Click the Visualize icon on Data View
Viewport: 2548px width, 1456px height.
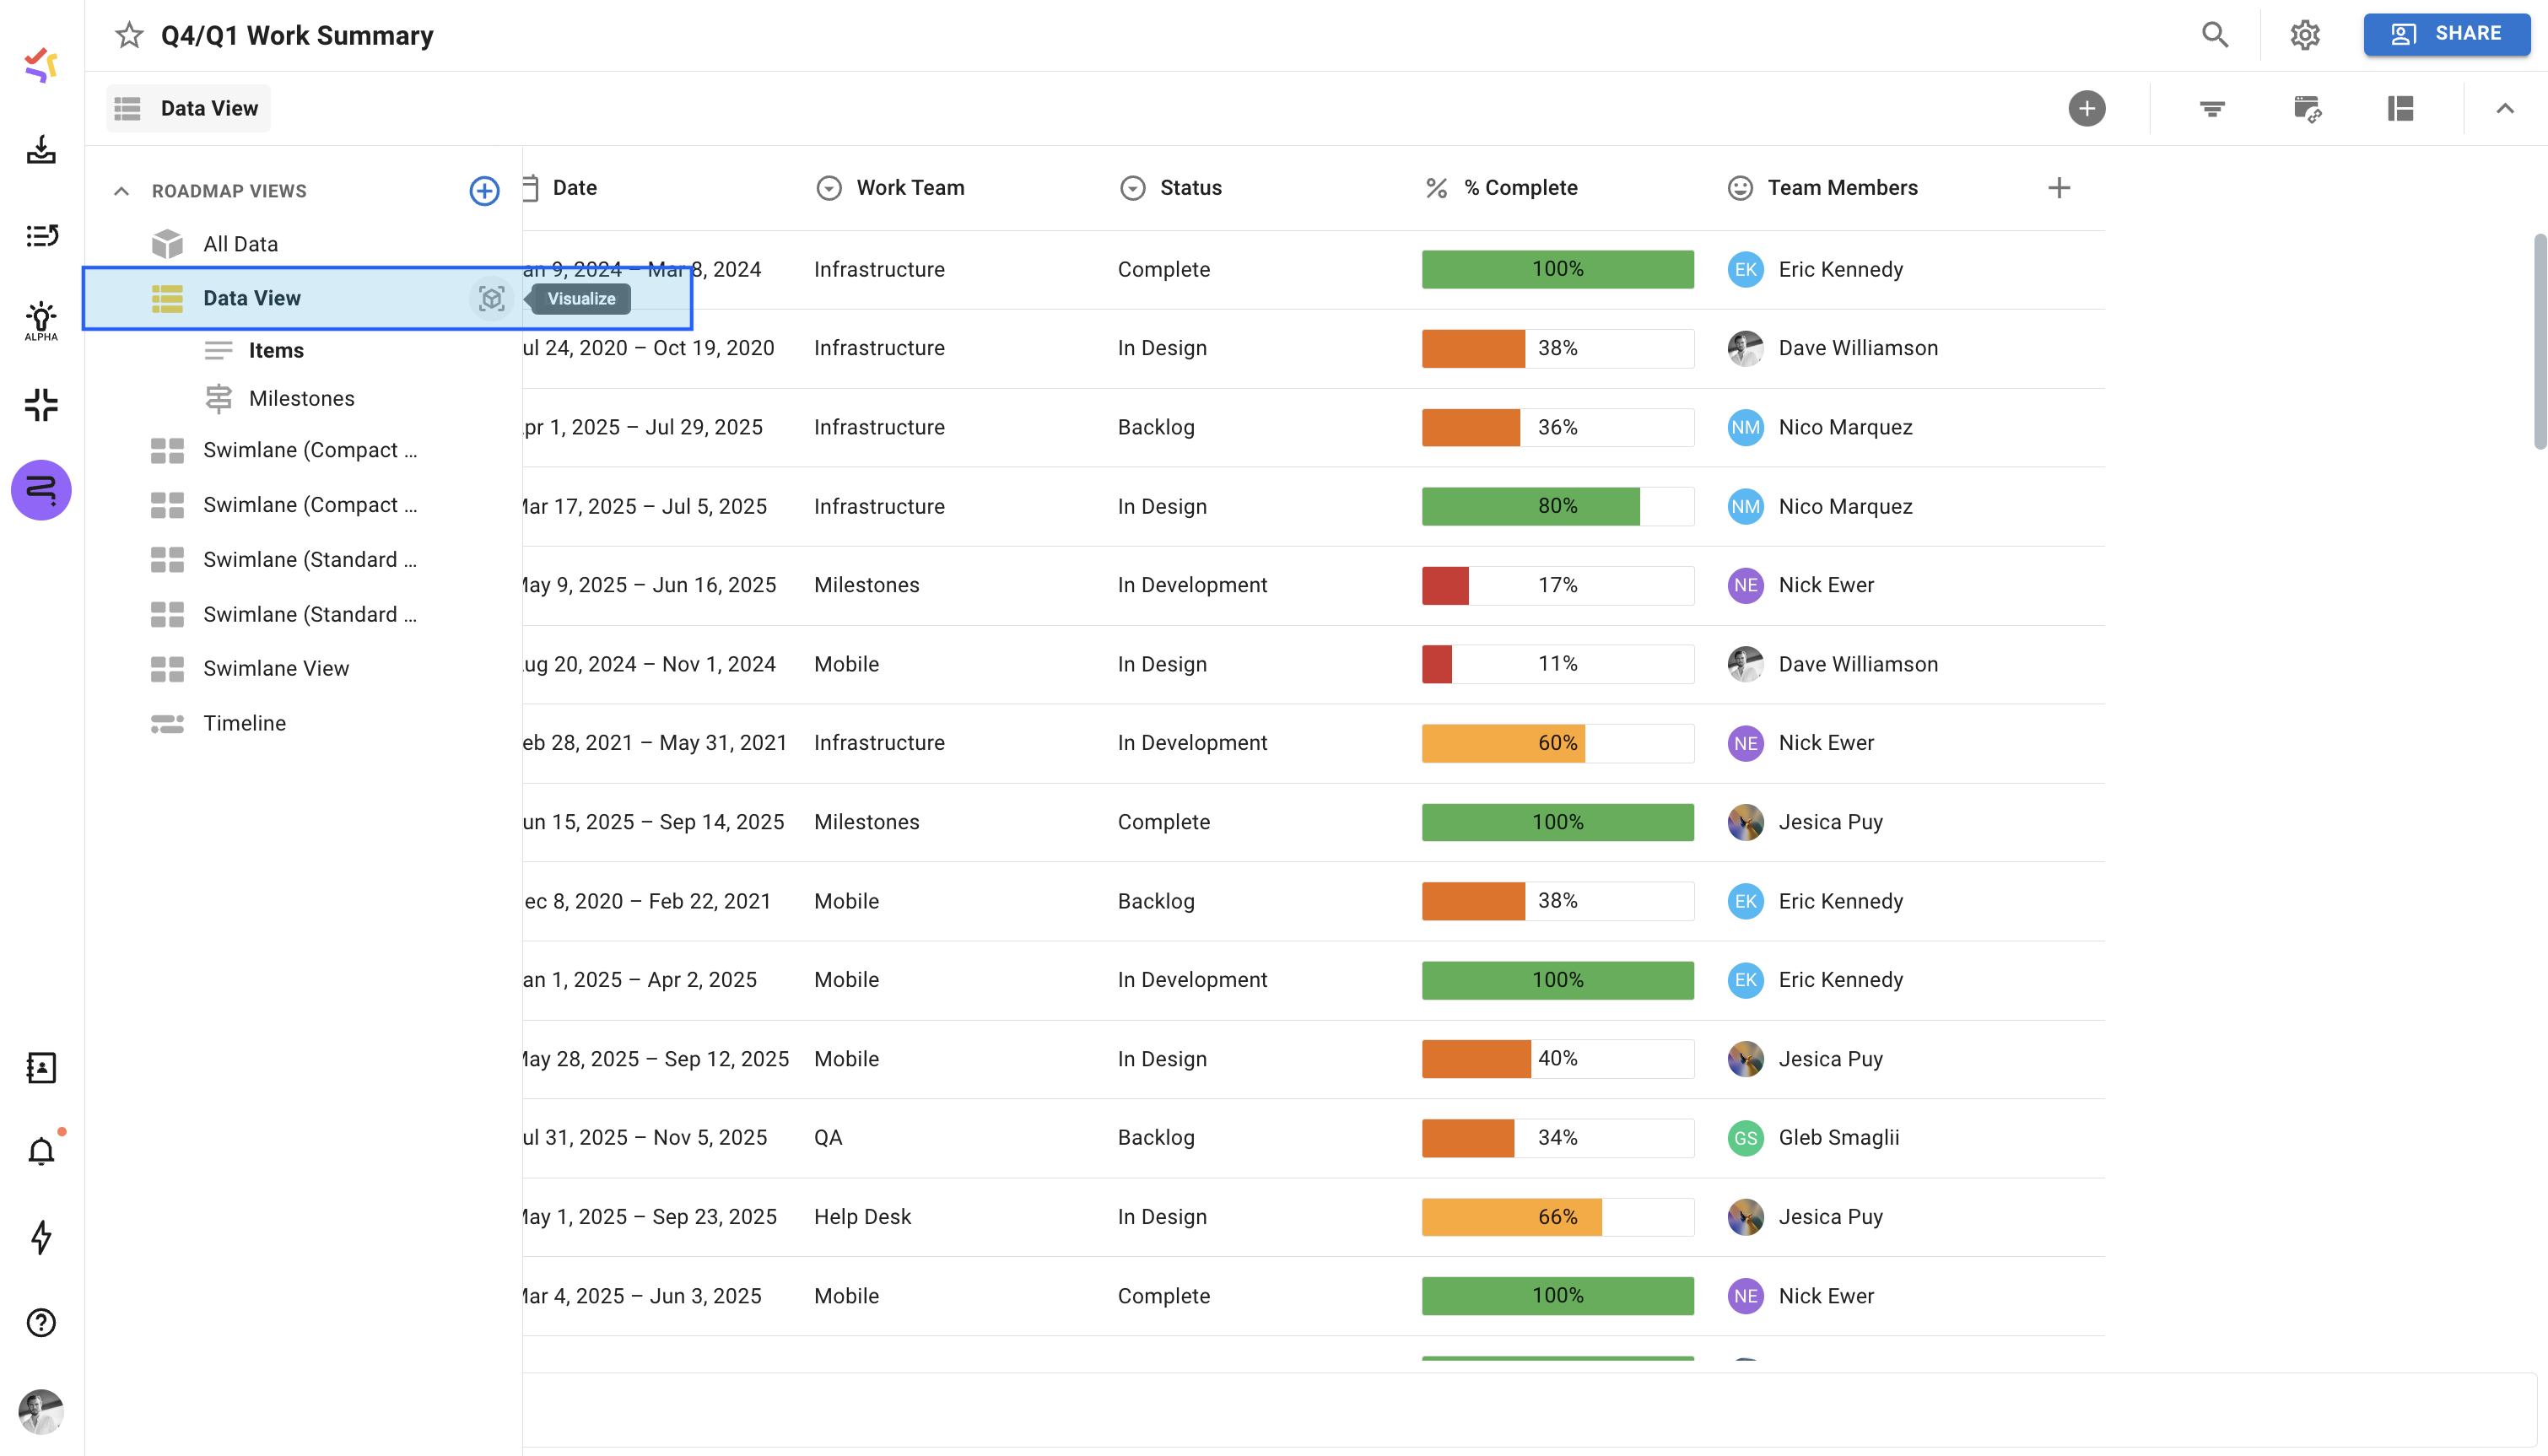click(491, 298)
